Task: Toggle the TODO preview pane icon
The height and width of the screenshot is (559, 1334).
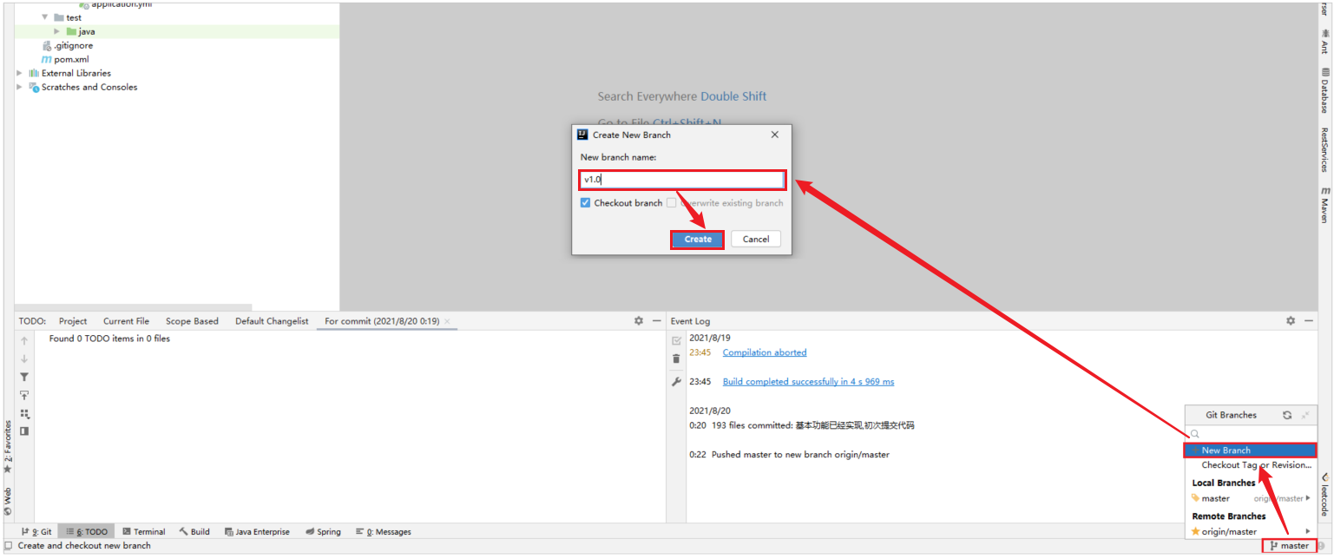Action: tap(24, 431)
